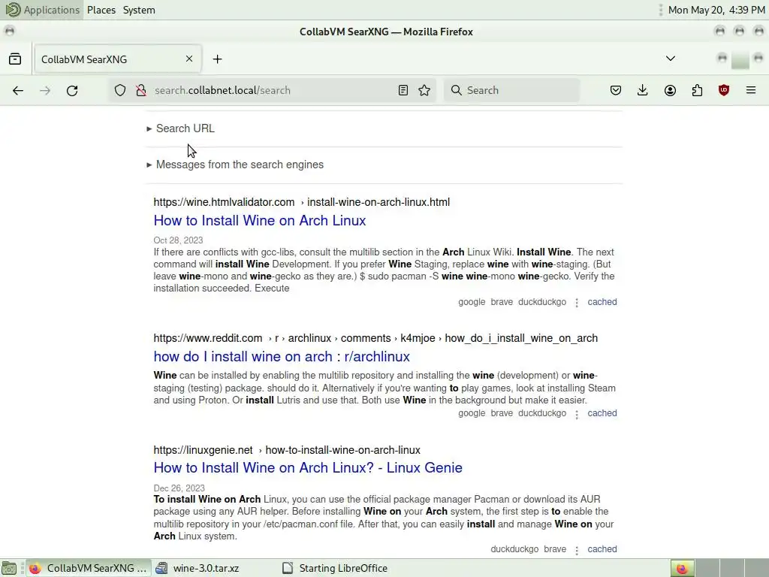The width and height of the screenshot is (769, 577).
Task: Click duckduckgo label under linuxgenie result
Action: click(514, 549)
